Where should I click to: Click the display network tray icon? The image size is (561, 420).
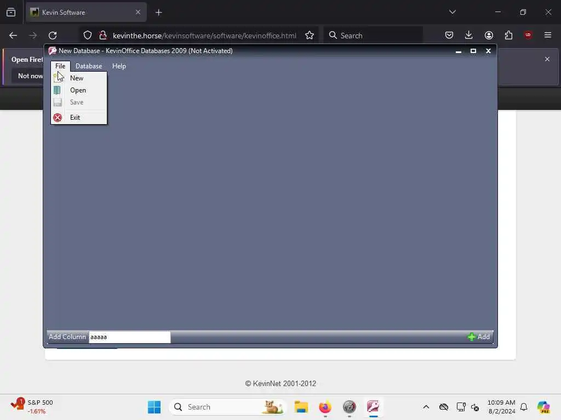461,407
